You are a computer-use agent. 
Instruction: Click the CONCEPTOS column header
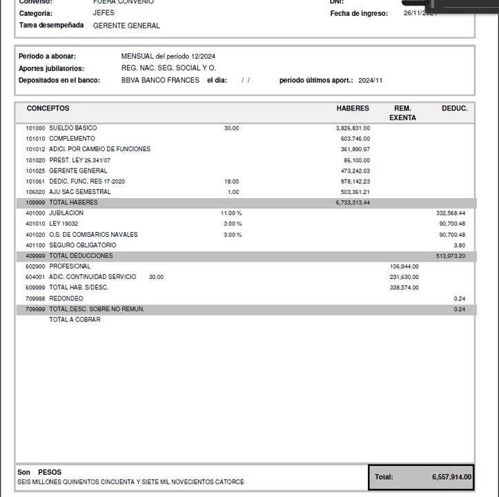point(48,108)
